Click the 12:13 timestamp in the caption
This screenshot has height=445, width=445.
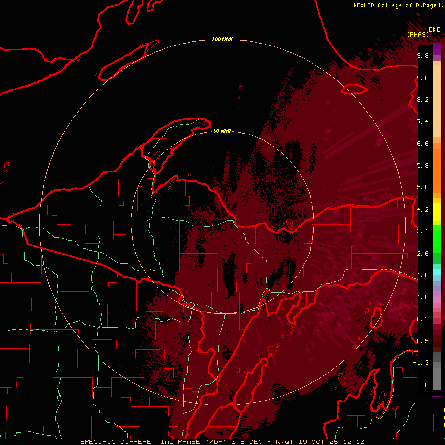pyautogui.click(x=354, y=442)
